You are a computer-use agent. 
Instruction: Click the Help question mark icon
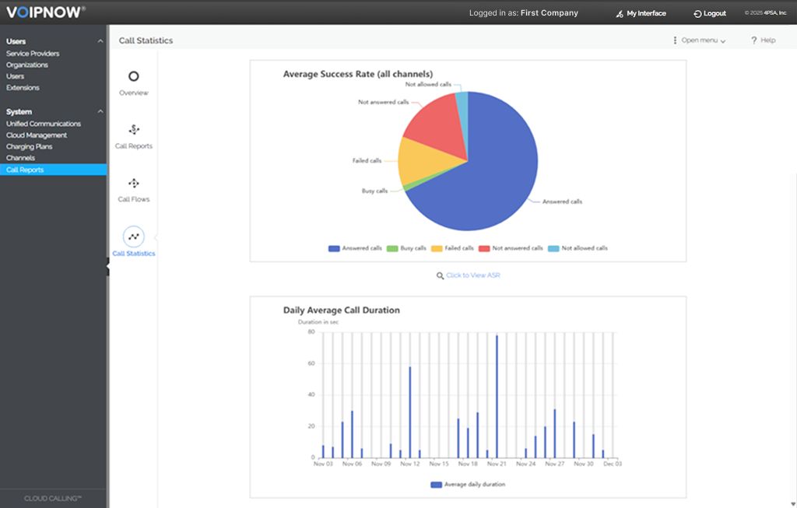753,40
